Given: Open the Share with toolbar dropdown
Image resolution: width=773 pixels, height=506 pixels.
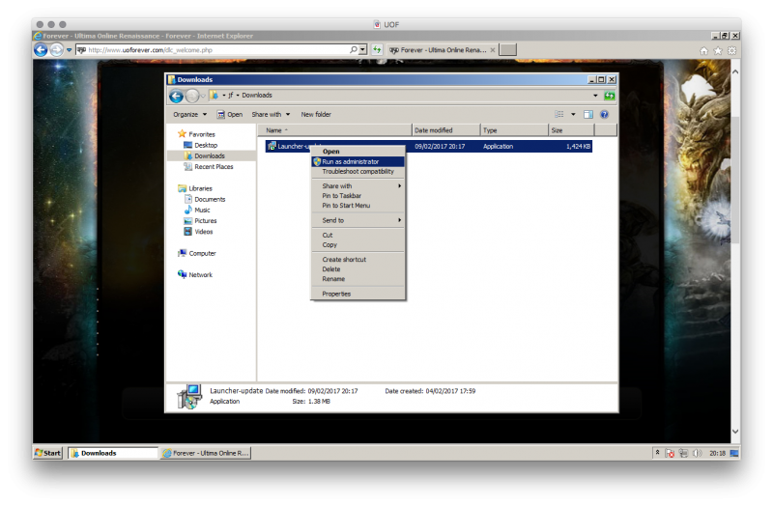Looking at the screenshot, I should 272,114.
